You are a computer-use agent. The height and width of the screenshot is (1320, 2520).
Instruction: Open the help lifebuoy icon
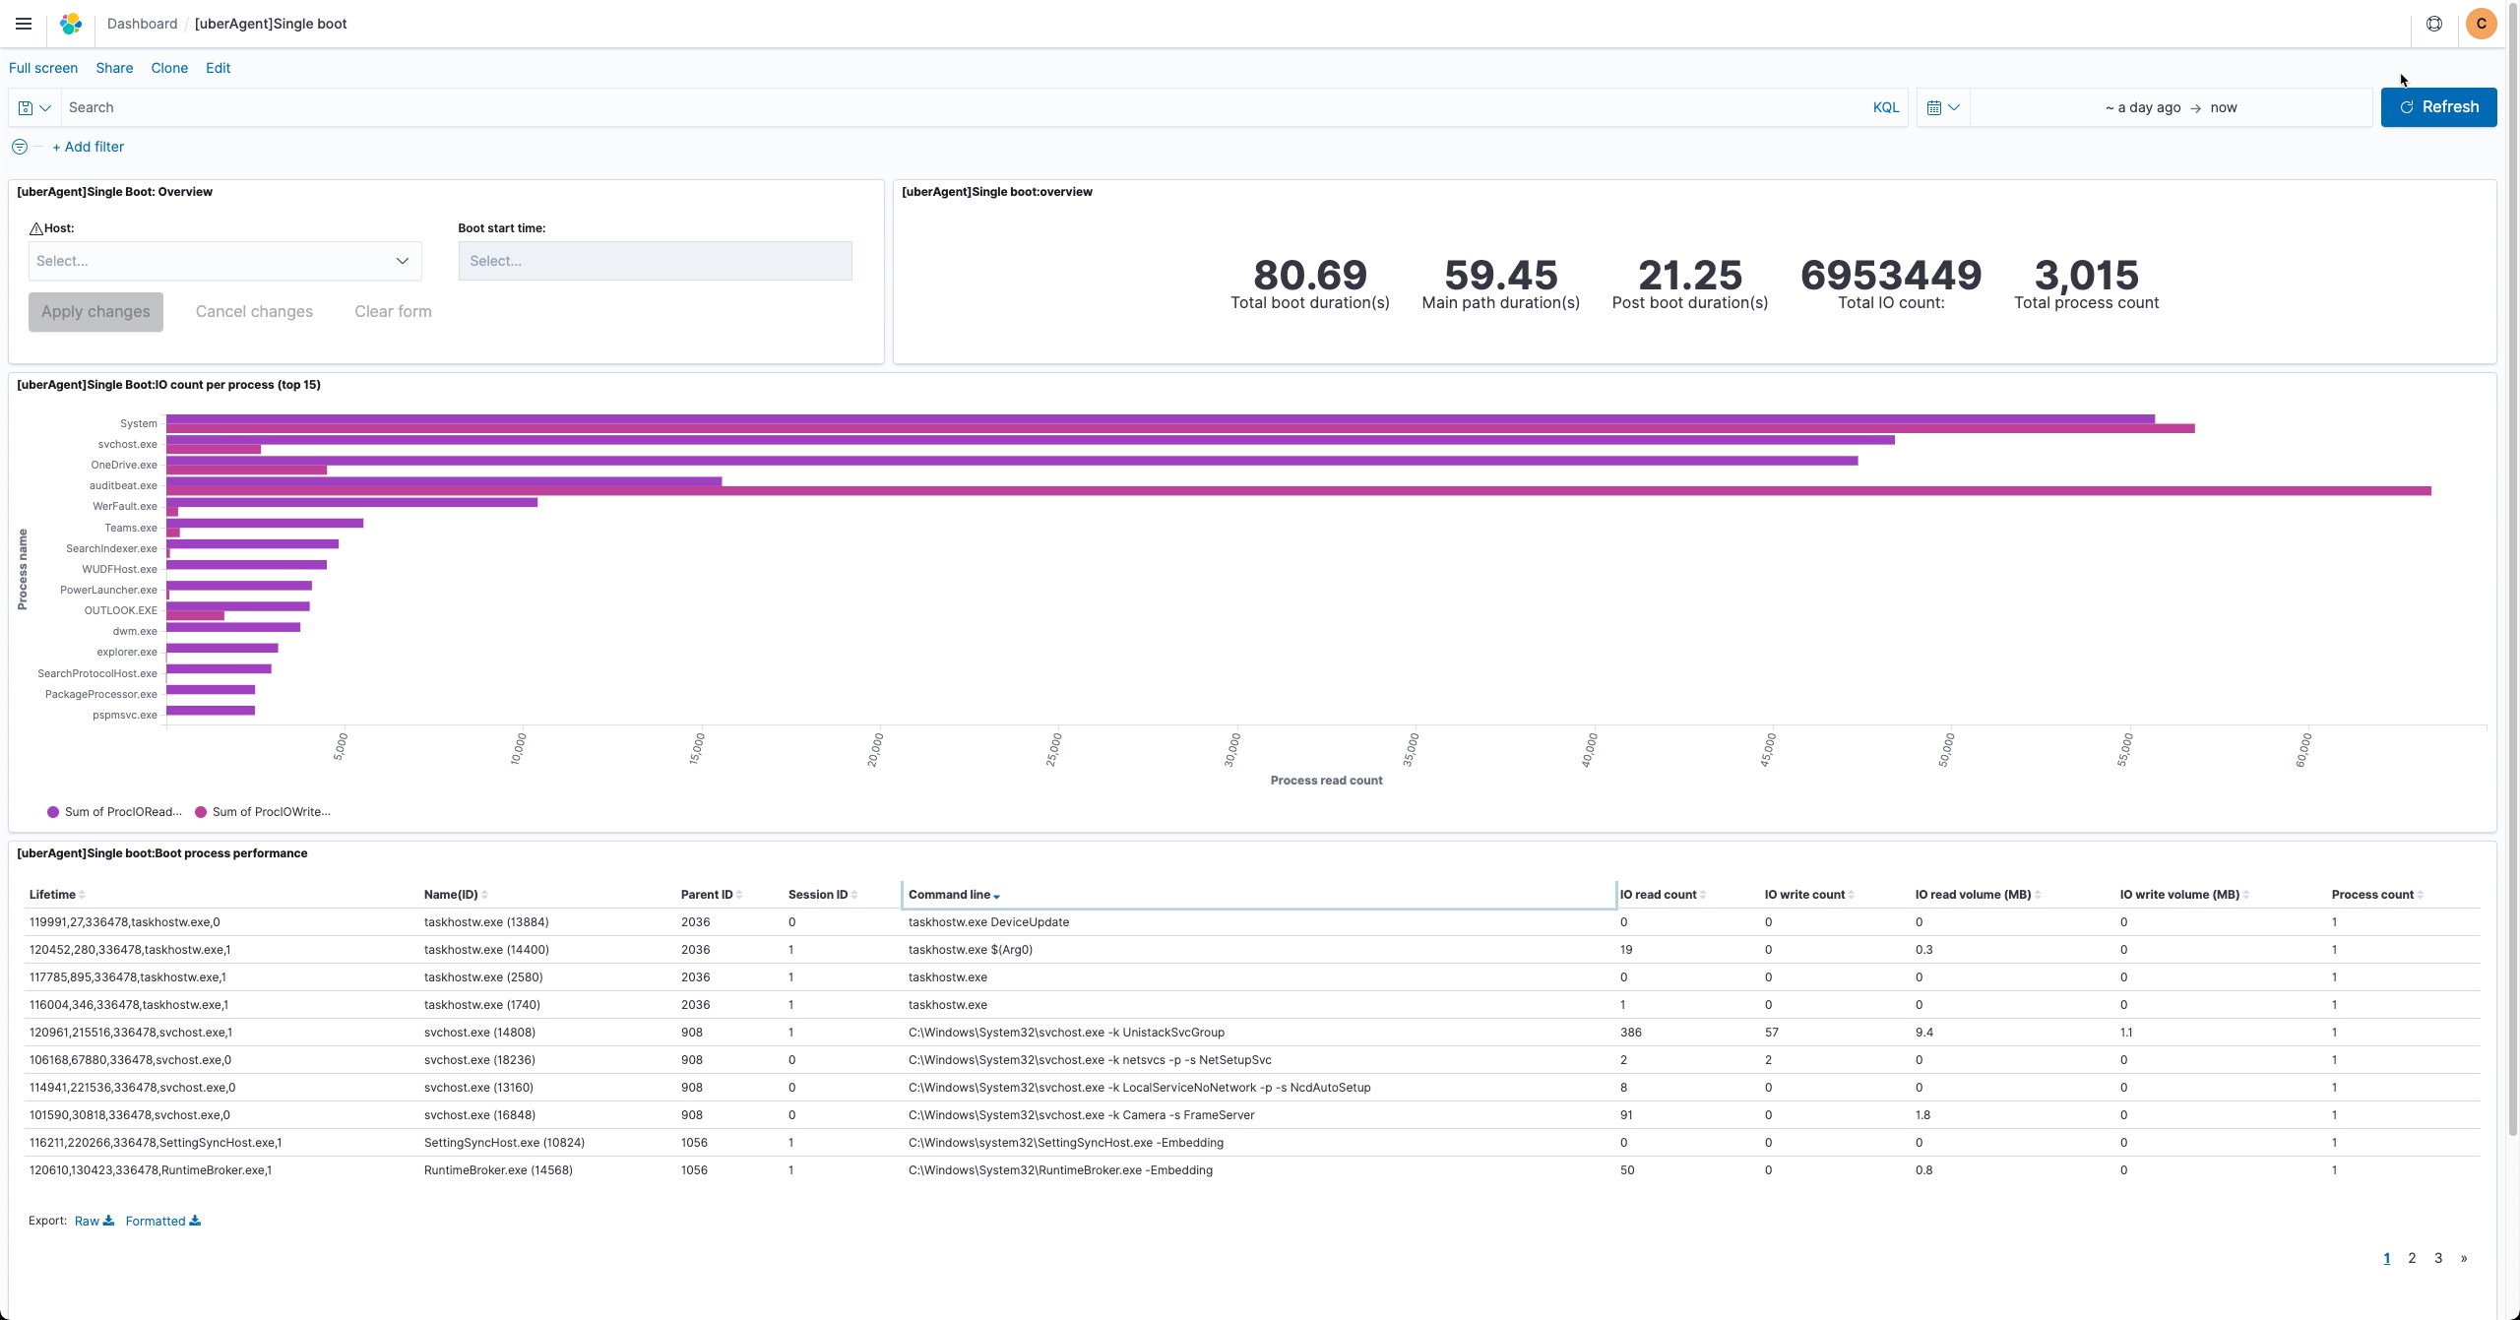pyautogui.click(x=2433, y=24)
